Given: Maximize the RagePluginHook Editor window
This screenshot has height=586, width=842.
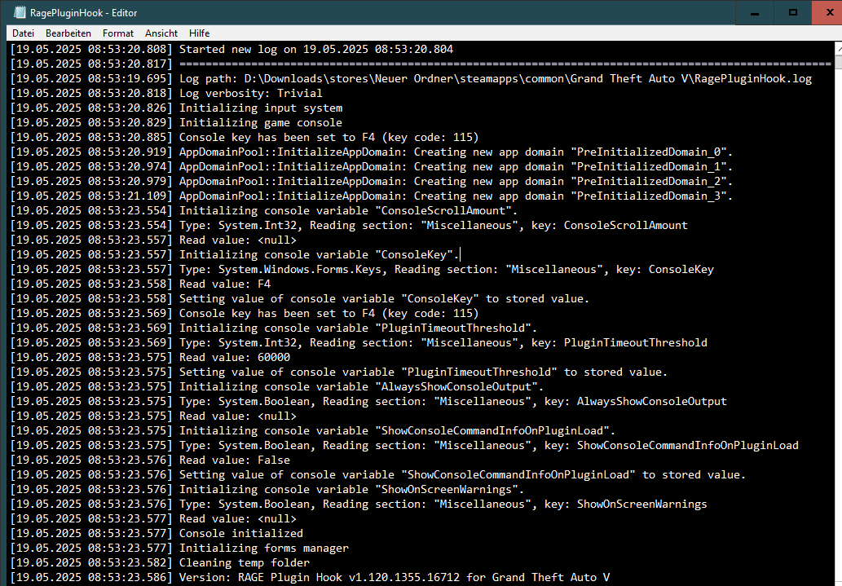Looking at the screenshot, I should [792, 12].
